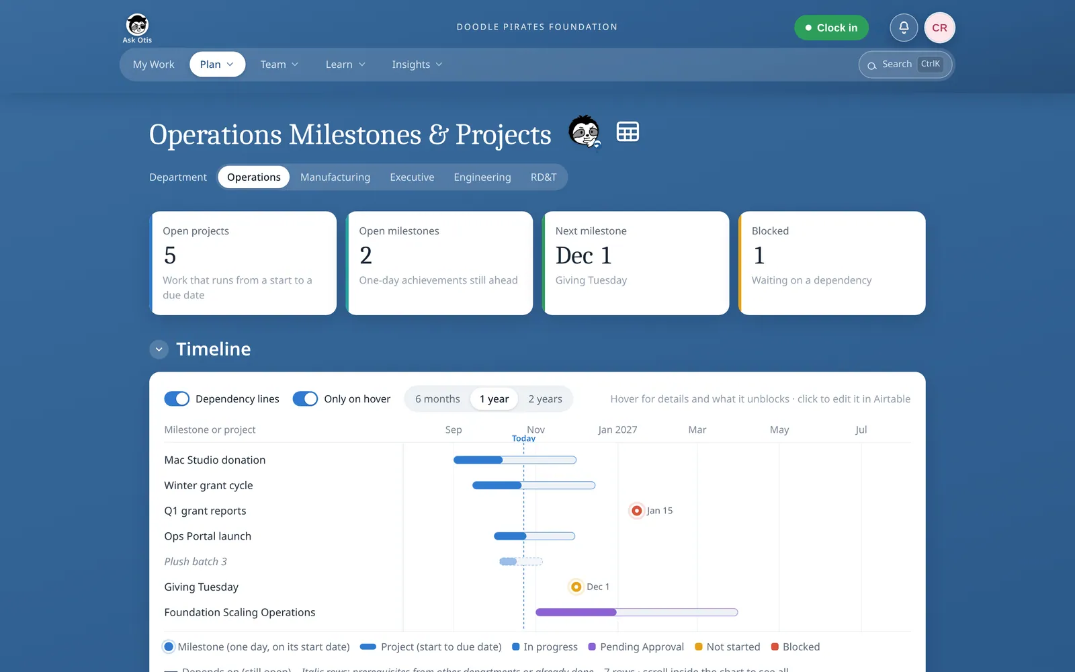Focus the Search field
The height and width of the screenshot is (672, 1075).
click(x=905, y=65)
